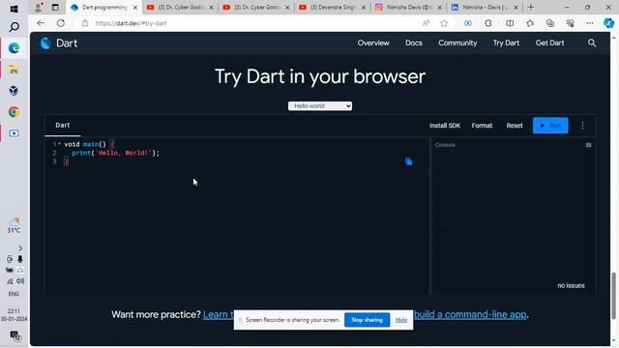Click the copy code icon in editor
This screenshot has height=348, width=619.
(408, 161)
